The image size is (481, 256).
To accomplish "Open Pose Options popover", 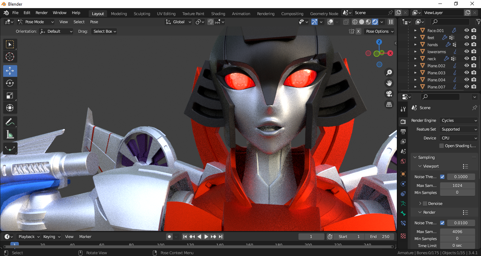I will click(379, 31).
